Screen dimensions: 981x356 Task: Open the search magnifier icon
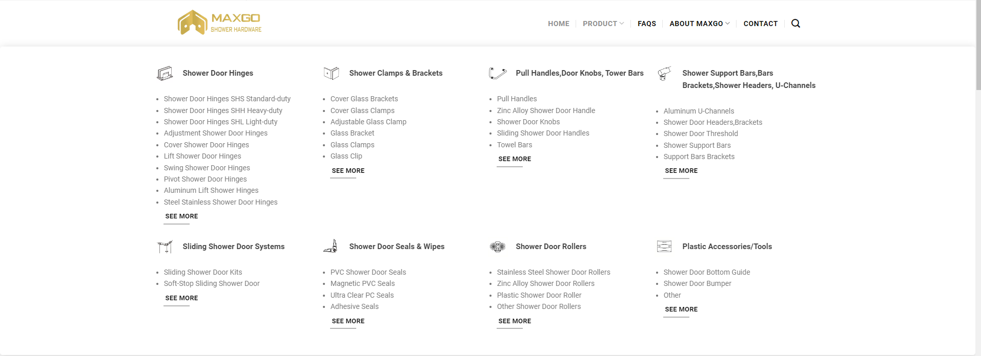(795, 24)
